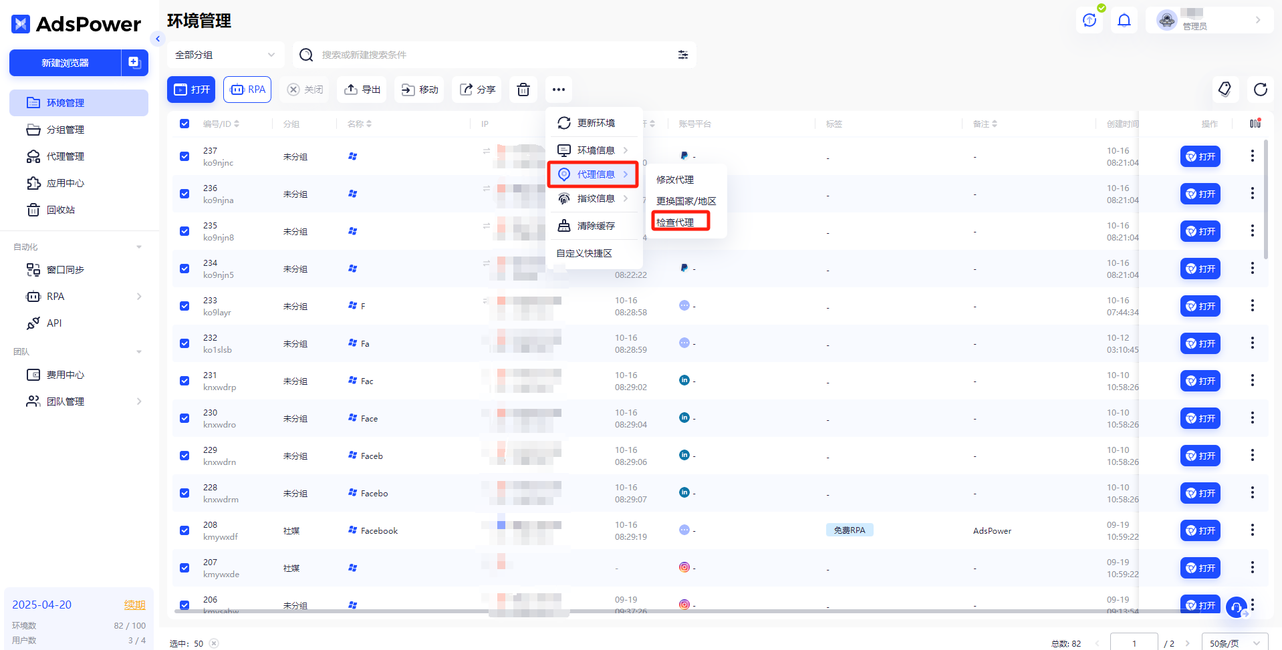This screenshot has width=1282, height=650.
Task: Expand the user account menu chevron
Action: [1258, 20]
